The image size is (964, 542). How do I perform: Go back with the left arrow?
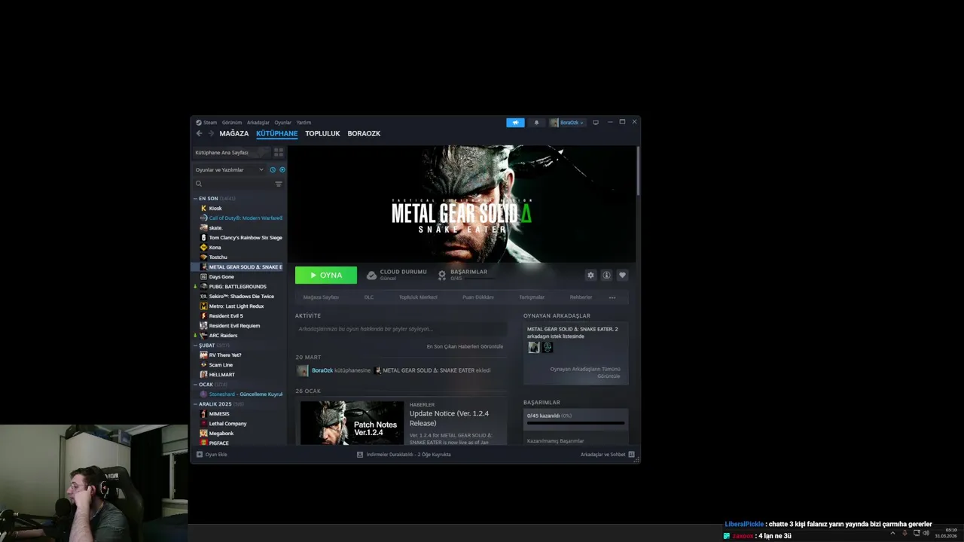[199, 133]
